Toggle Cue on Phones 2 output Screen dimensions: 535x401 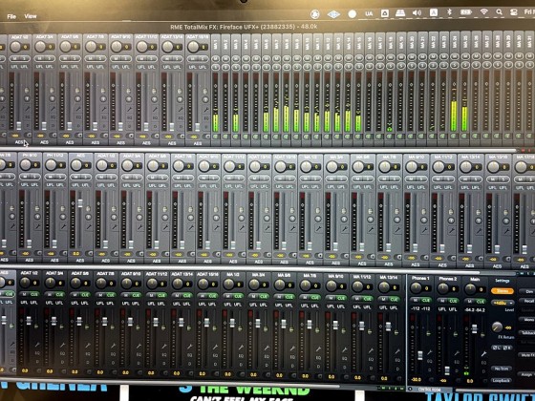(x=453, y=301)
